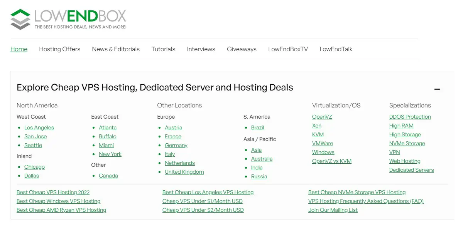The height and width of the screenshot is (228, 463).
Task: Click the Xen link
Action: pyautogui.click(x=317, y=126)
